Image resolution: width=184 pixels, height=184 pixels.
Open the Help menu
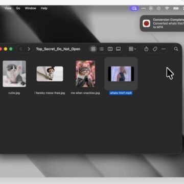coord(44,8)
